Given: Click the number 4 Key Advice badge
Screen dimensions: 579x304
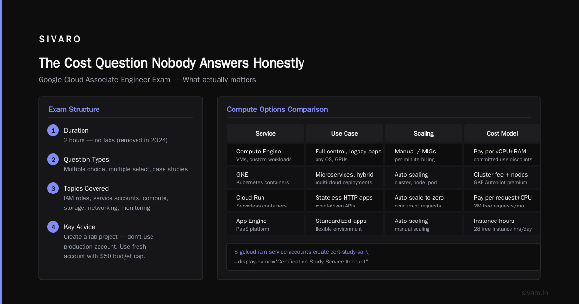Looking at the screenshot, I should click(x=53, y=227).
